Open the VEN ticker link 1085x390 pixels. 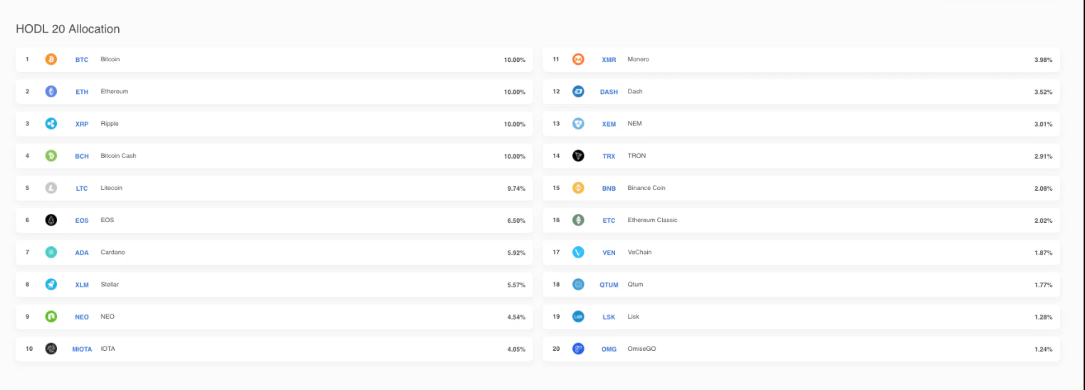click(x=609, y=253)
